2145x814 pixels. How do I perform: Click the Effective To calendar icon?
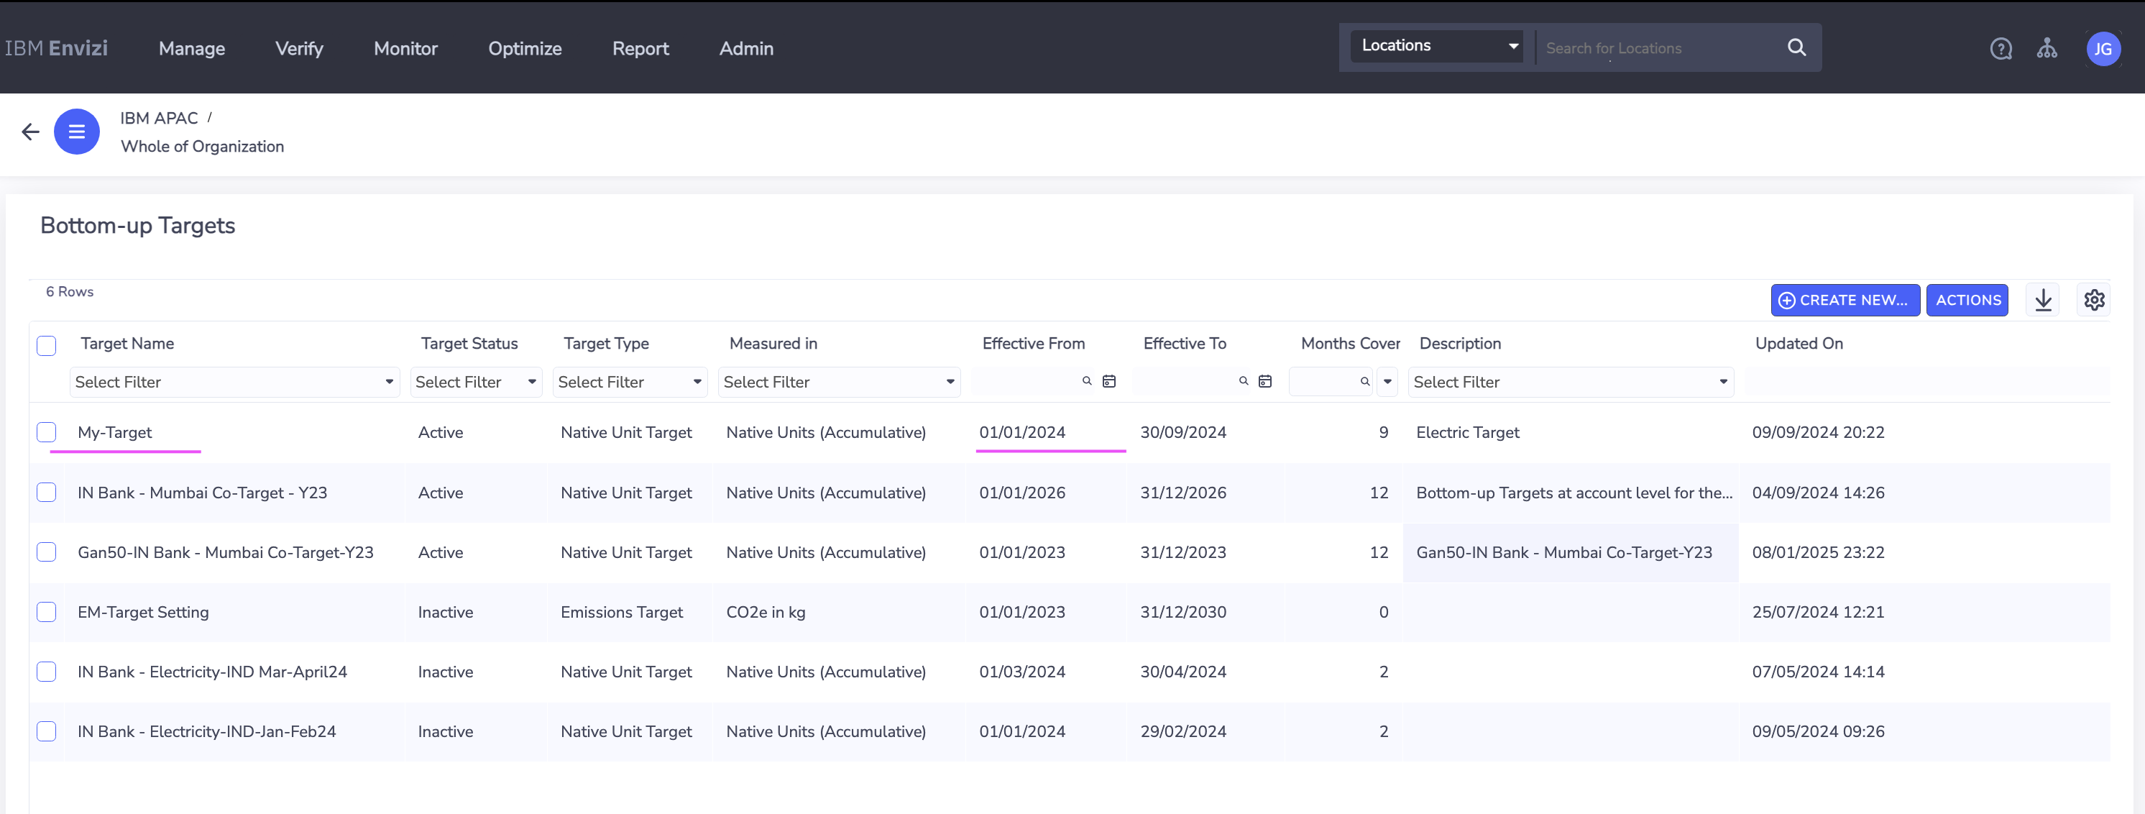[x=1264, y=382]
